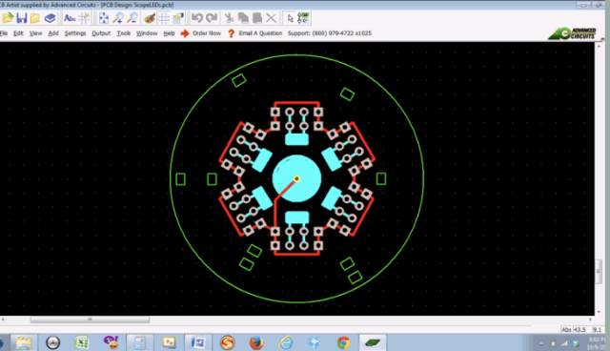610x351 pixels.
Task: Open the Add menu
Action: point(53,33)
